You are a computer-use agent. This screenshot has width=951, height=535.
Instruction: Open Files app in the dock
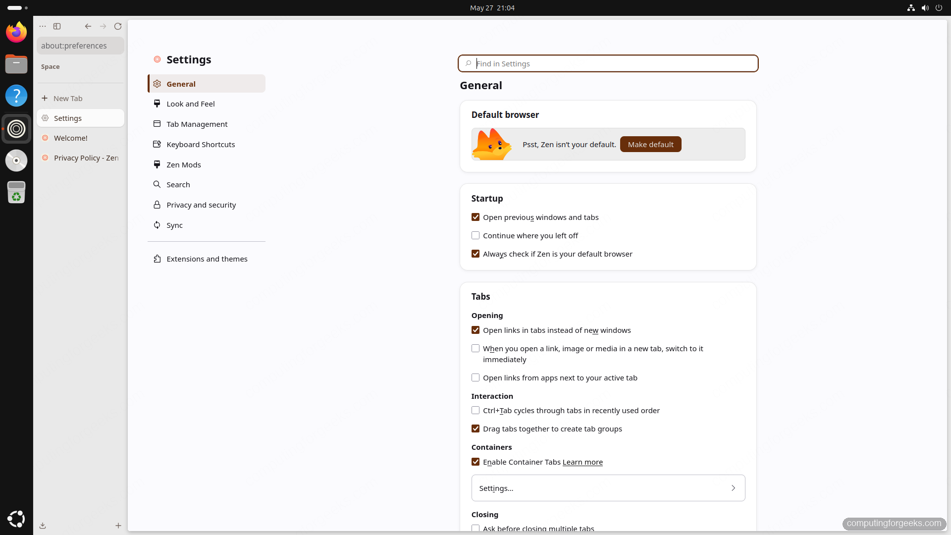point(16,64)
